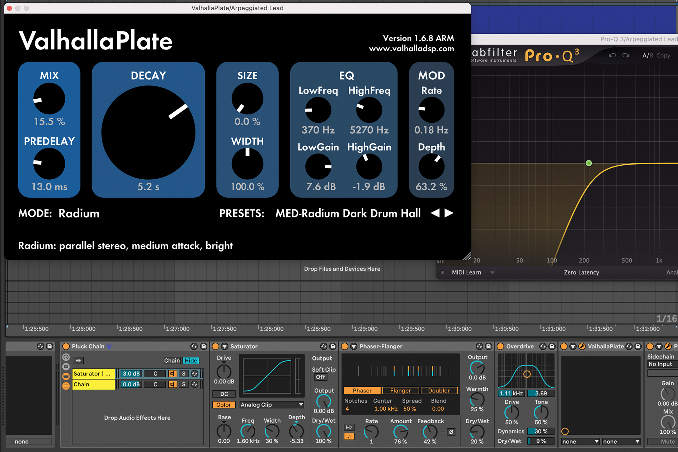Click Pluck Chain save preset disk icon
This screenshot has width=678, height=452.
pos(203,346)
